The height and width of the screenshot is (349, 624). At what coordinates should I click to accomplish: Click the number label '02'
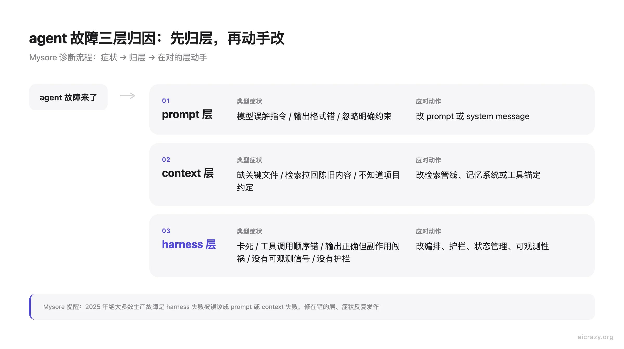(166, 160)
